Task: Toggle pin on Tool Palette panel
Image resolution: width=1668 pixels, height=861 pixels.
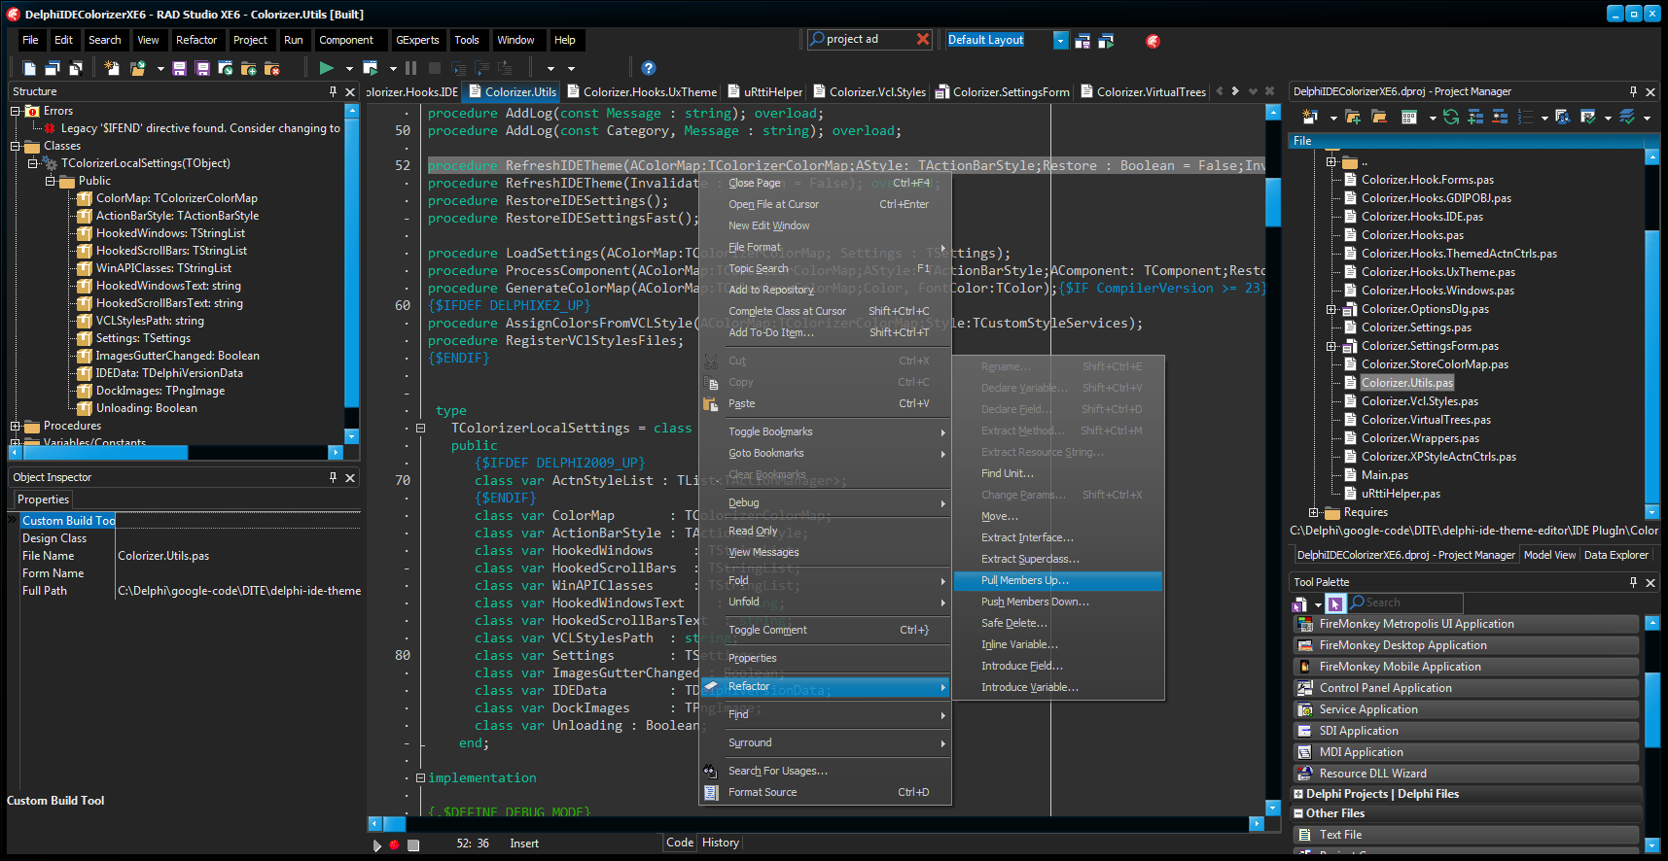Action: 1633,582
